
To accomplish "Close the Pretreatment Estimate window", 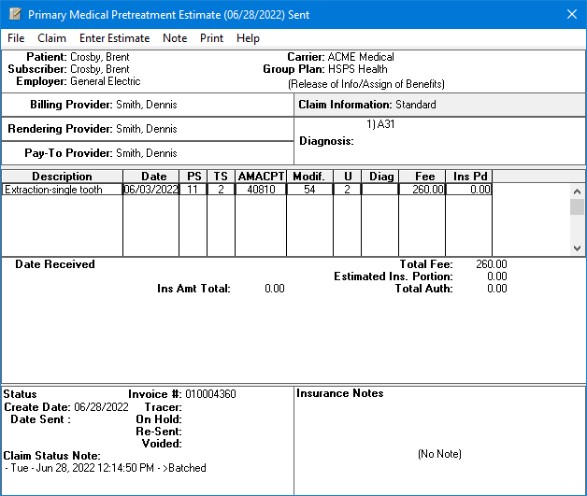I will tap(571, 14).
